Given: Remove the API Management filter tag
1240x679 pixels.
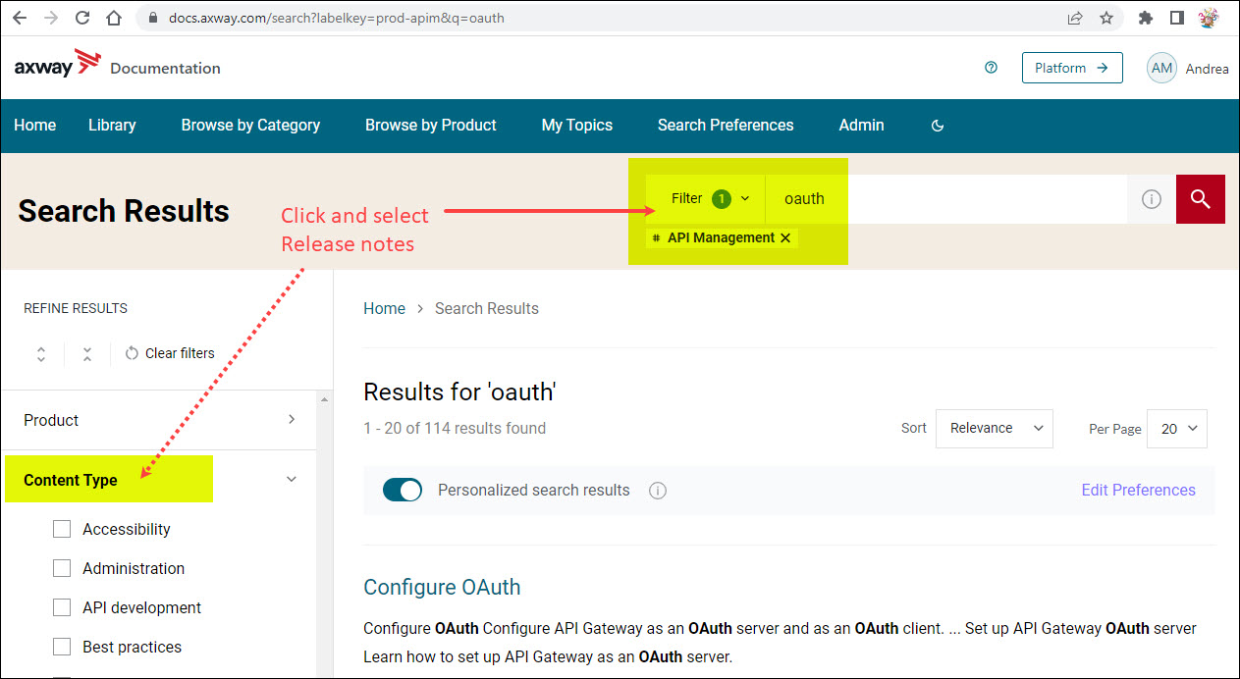Looking at the screenshot, I should [x=785, y=238].
